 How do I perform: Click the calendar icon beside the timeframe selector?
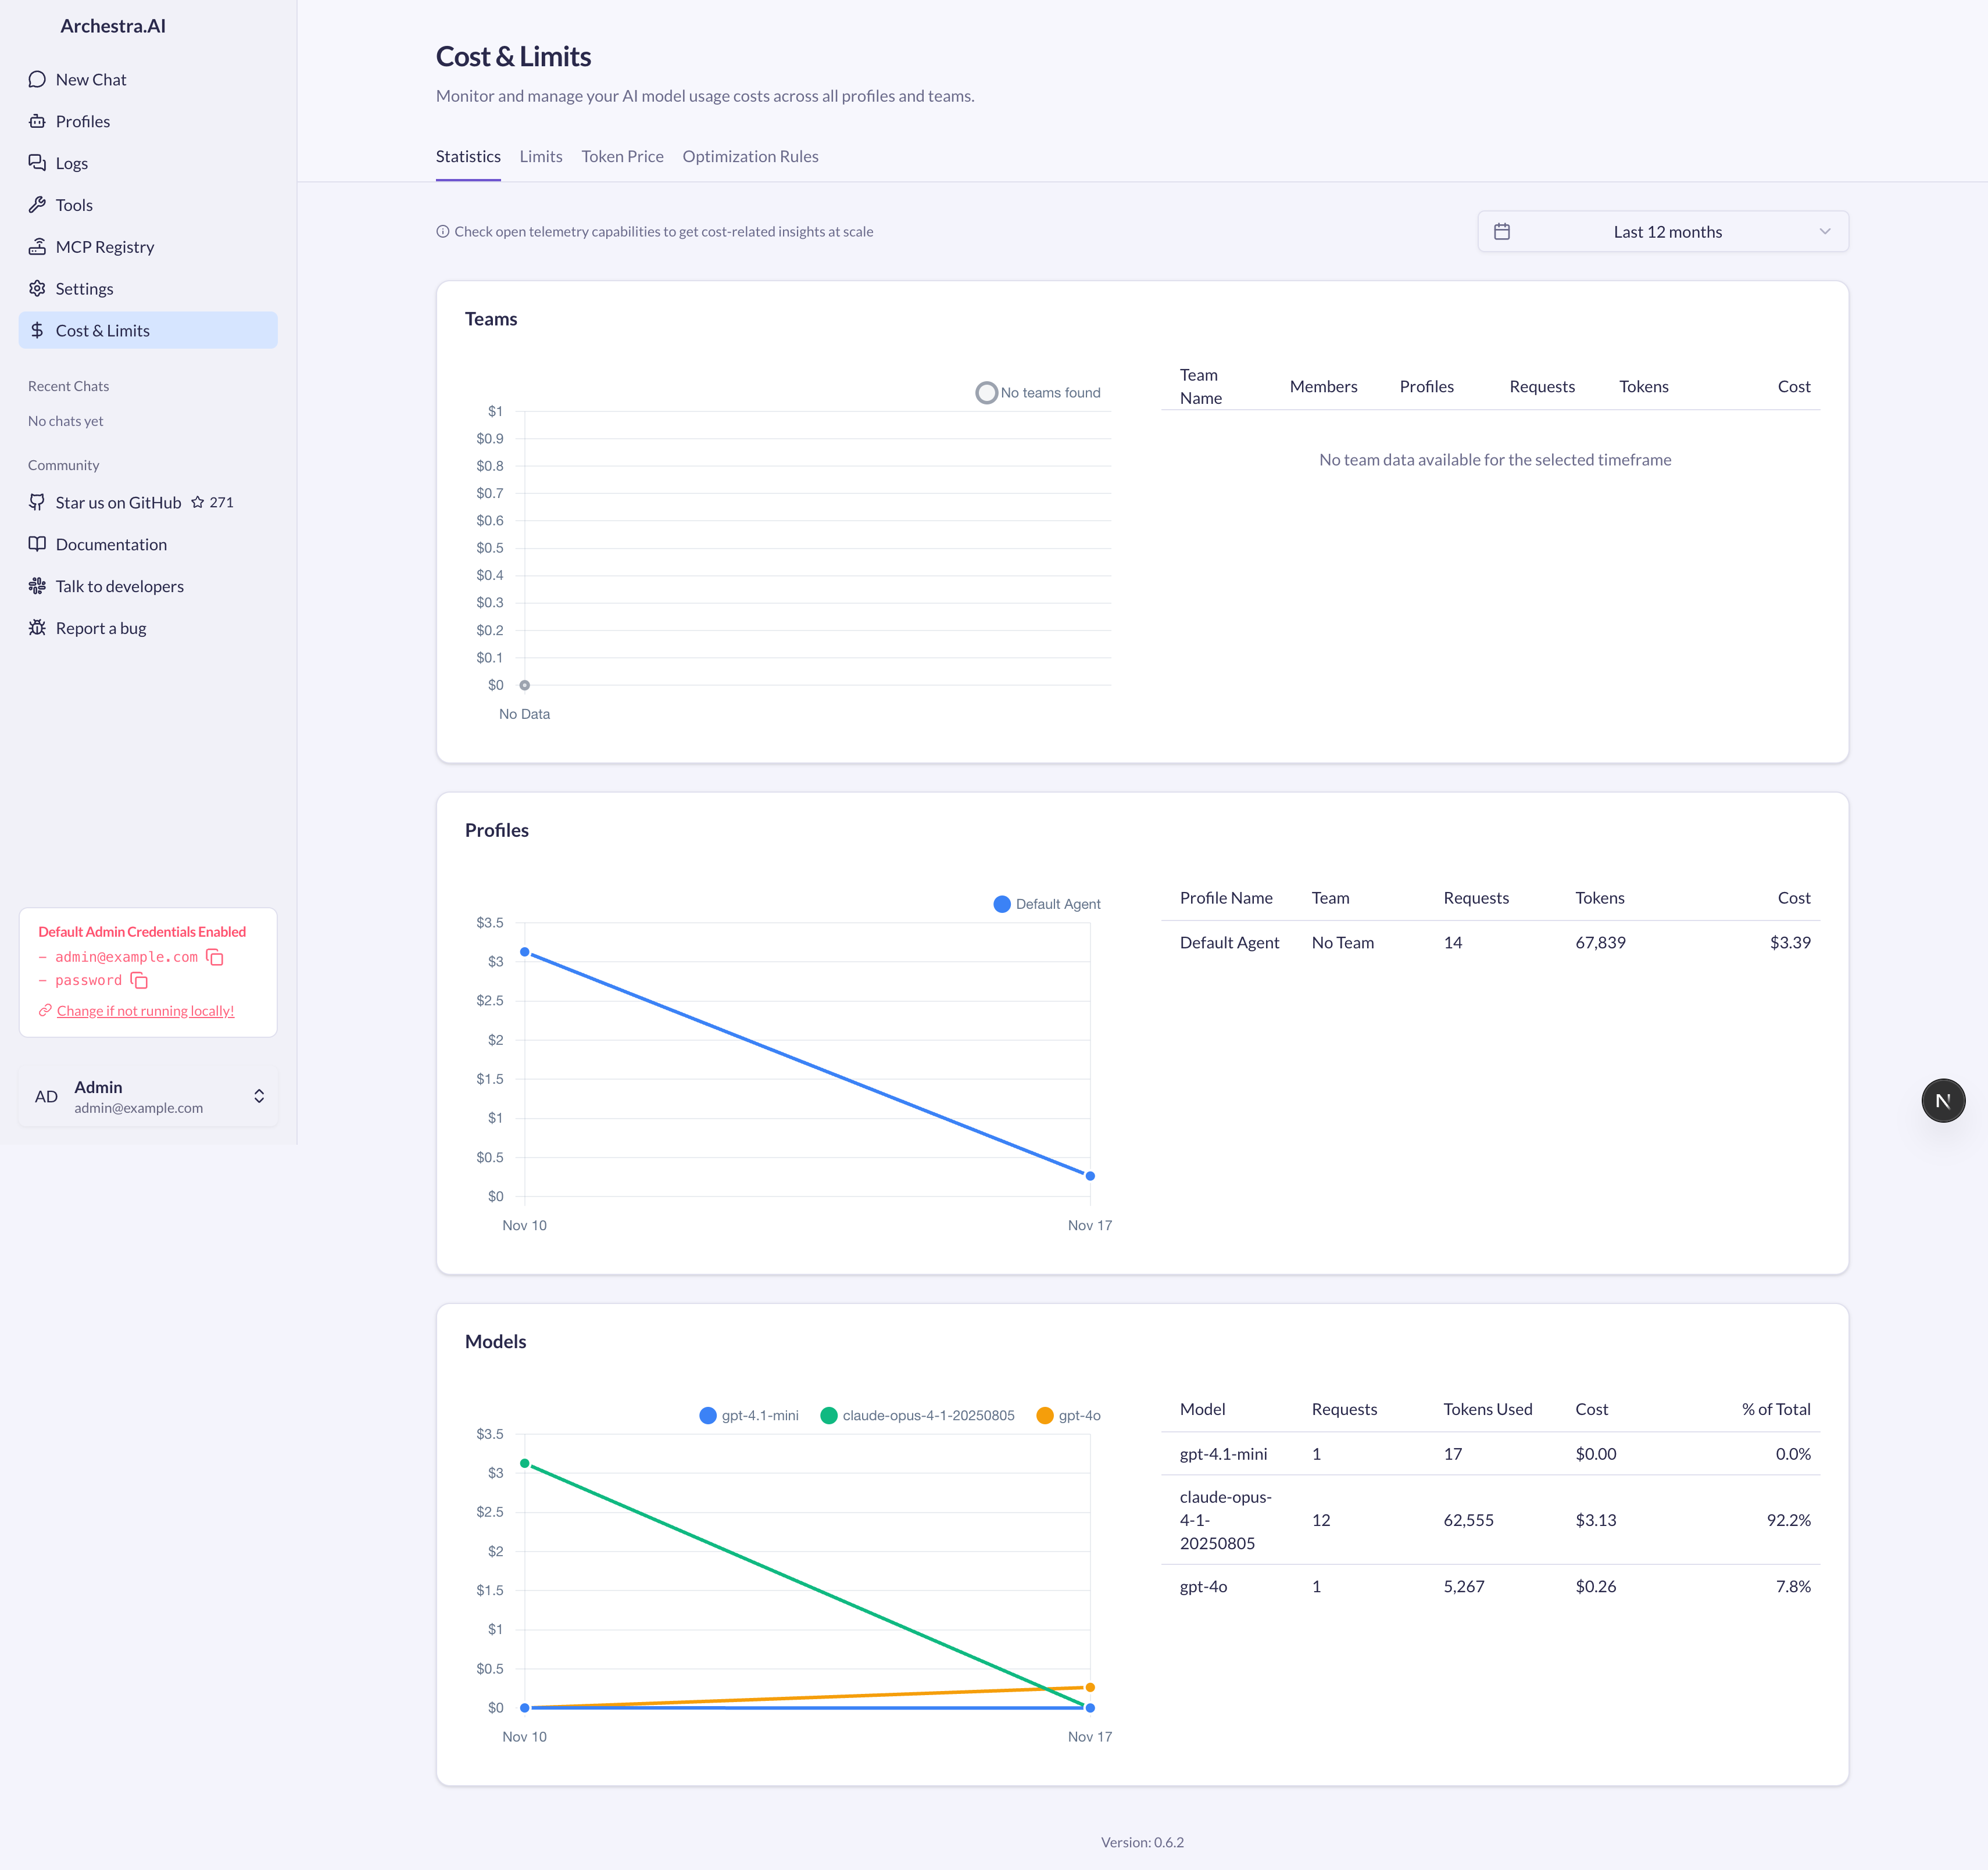pyautogui.click(x=1502, y=231)
